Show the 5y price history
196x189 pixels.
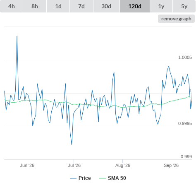pos(184,6)
